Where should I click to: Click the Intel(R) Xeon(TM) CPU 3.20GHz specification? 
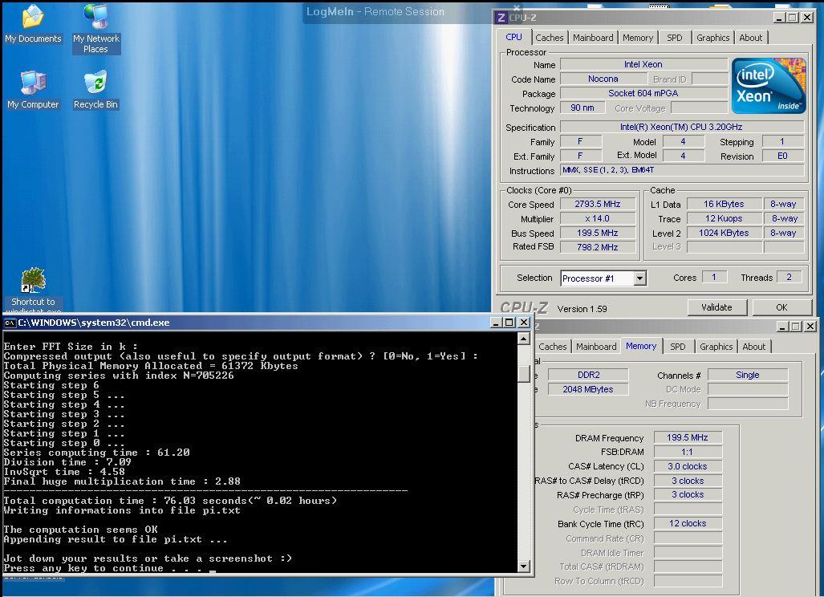point(682,127)
